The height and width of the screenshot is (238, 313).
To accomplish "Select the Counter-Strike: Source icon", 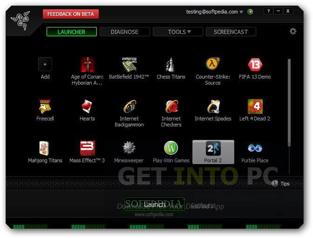I will (213, 64).
